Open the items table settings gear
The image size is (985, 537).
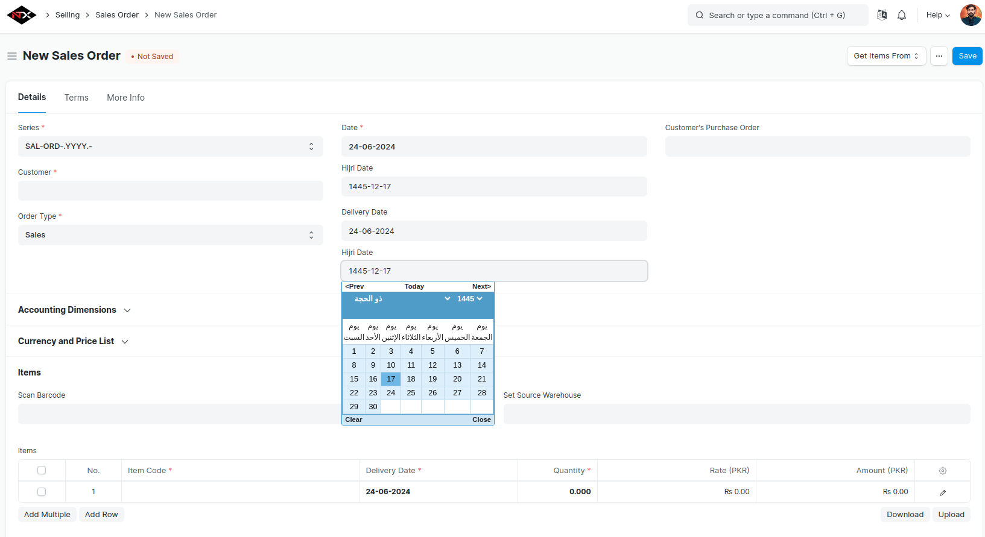(x=943, y=471)
